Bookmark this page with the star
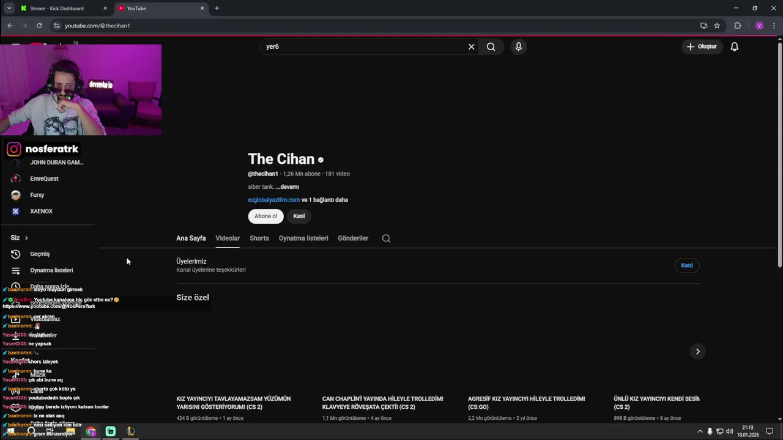The image size is (783, 440). (717, 26)
